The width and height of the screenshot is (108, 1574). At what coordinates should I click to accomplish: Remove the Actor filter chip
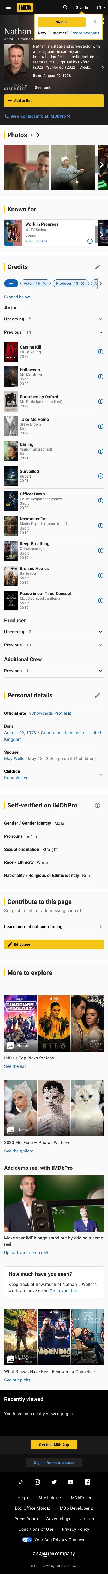click(44, 283)
